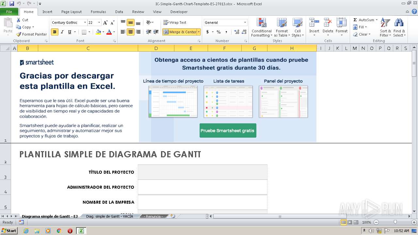The image size is (418, 235).
Task: Click 'Pruebe Smartsheet gratis' button
Action: [x=228, y=130]
